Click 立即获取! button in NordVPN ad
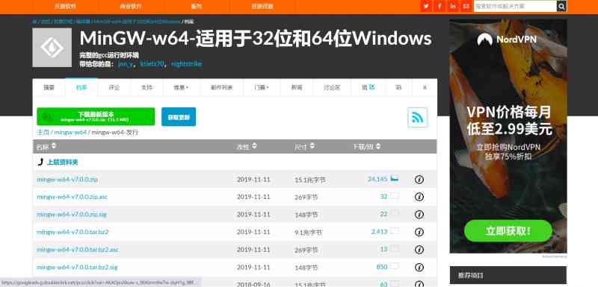The height and width of the screenshot is (287, 598). pyautogui.click(x=508, y=231)
